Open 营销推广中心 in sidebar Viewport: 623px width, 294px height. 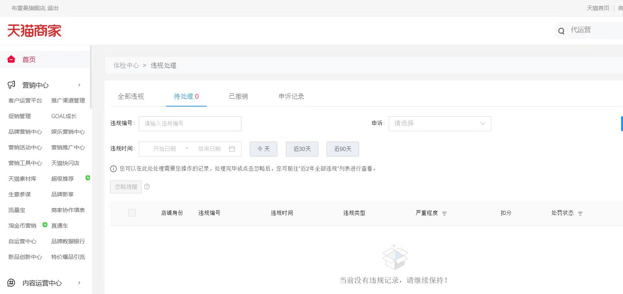[x=68, y=148]
